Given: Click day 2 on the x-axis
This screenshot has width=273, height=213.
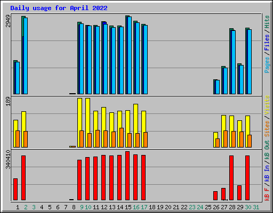Looking at the screenshot, I should 26,207.
